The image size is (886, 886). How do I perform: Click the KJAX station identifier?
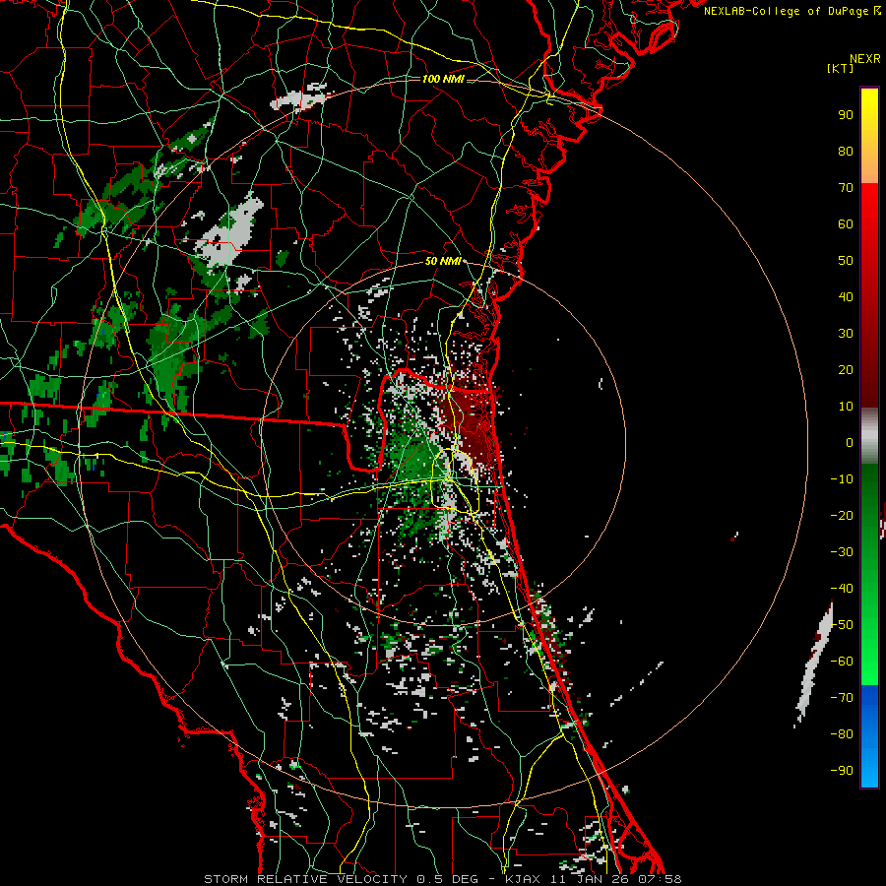coord(524,879)
